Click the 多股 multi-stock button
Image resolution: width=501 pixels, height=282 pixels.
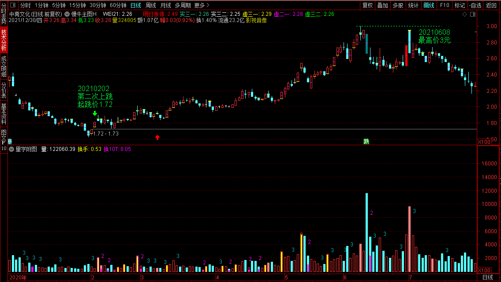coord(398,5)
